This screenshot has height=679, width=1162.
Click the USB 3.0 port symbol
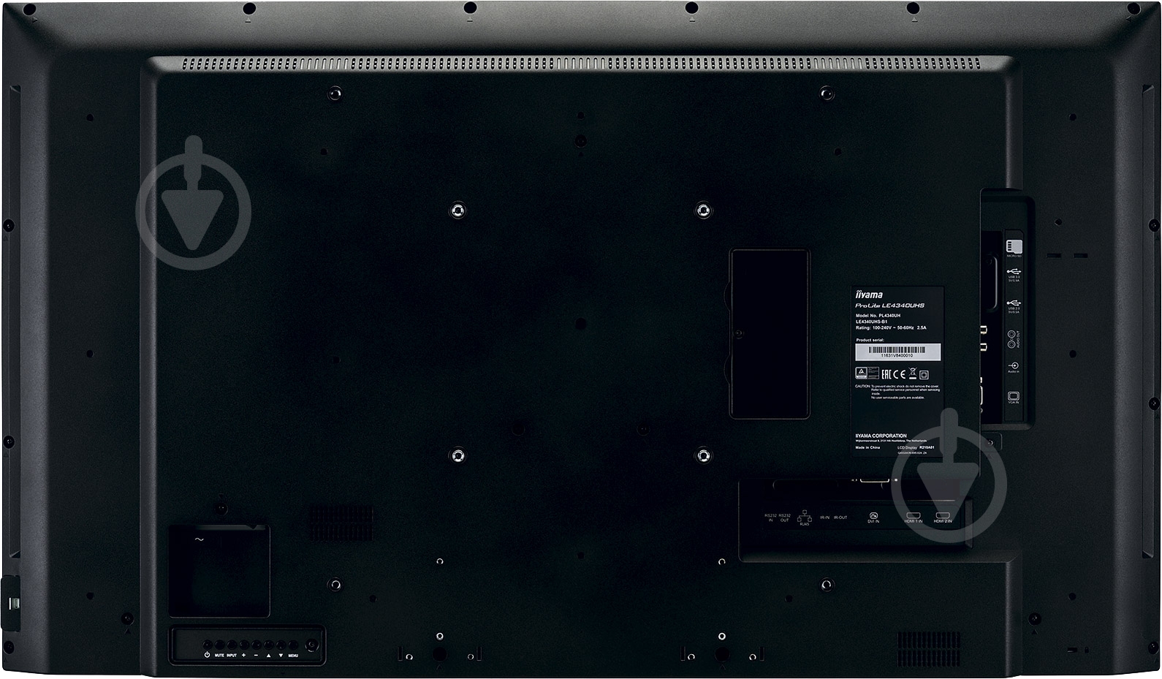click(1014, 271)
